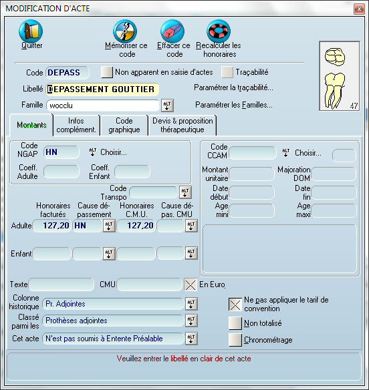This screenshot has height=390, width=369.
Task: Open the Code Transpo ALT selector
Action: click(x=185, y=192)
